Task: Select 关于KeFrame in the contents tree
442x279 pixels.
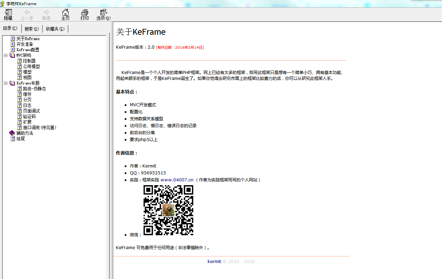Action: click(28, 39)
